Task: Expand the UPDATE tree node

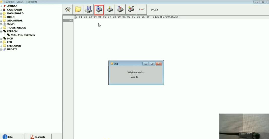Action: tap(1, 49)
